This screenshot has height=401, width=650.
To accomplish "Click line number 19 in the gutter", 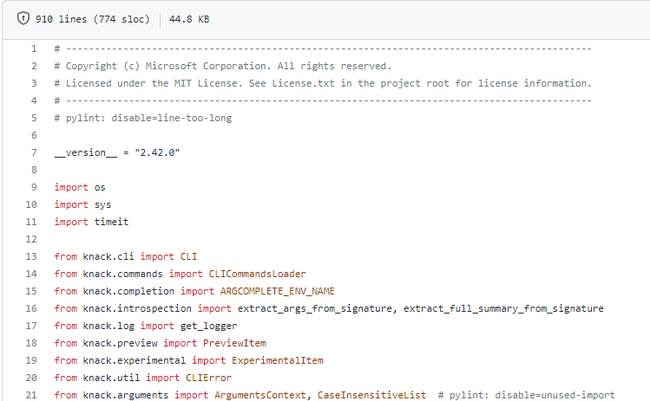I will pos(30,360).
